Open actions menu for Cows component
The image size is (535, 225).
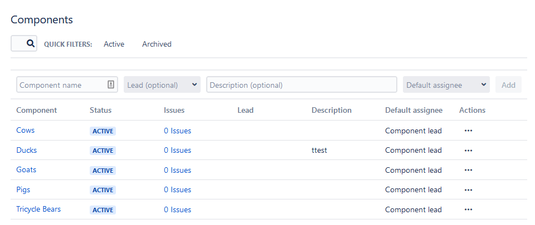click(468, 131)
